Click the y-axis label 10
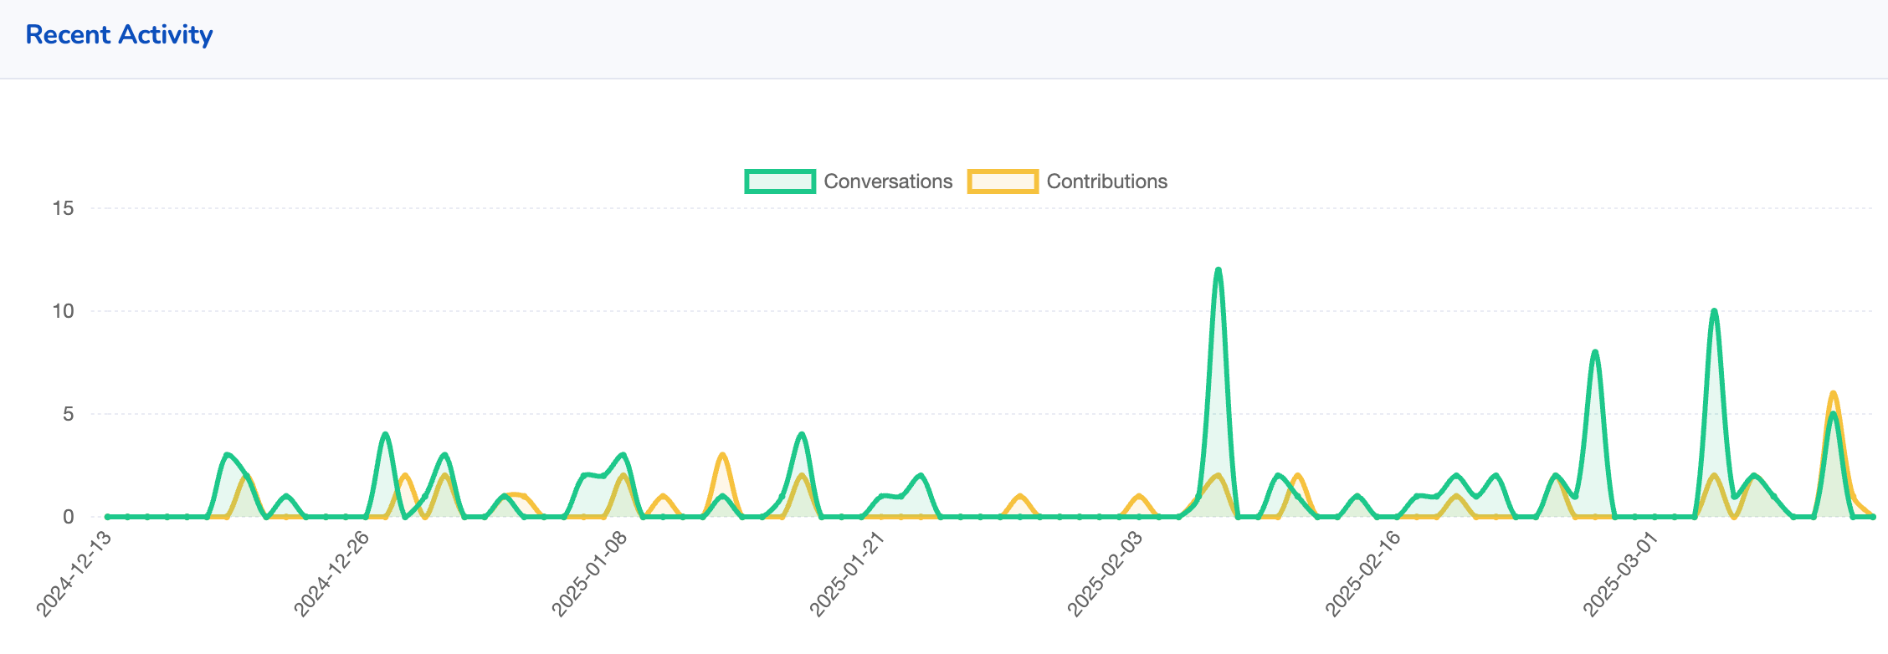 [x=64, y=311]
